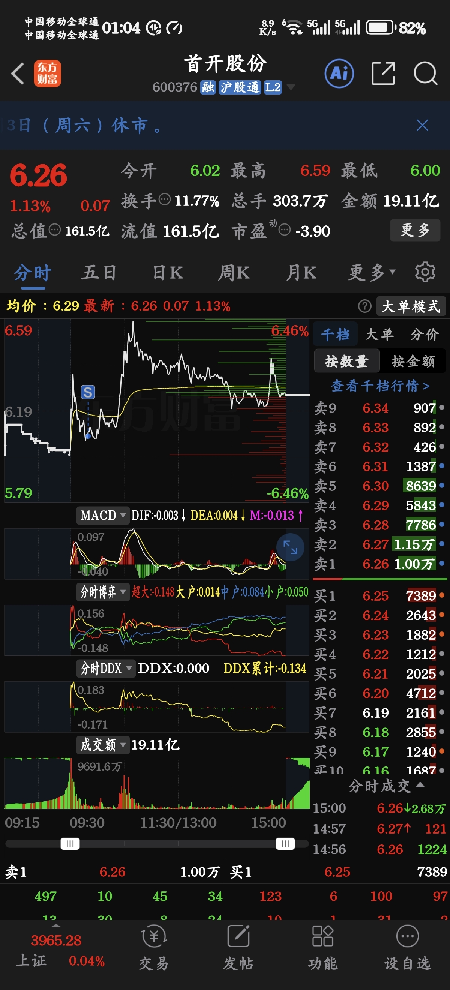Tap the back arrow icon
The height and width of the screenshot is (990, 450).
pos(18,73)
